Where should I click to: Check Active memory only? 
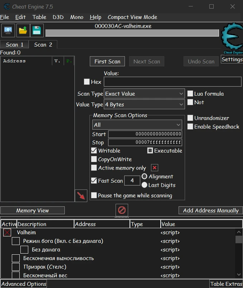click(x=94, y=168)
